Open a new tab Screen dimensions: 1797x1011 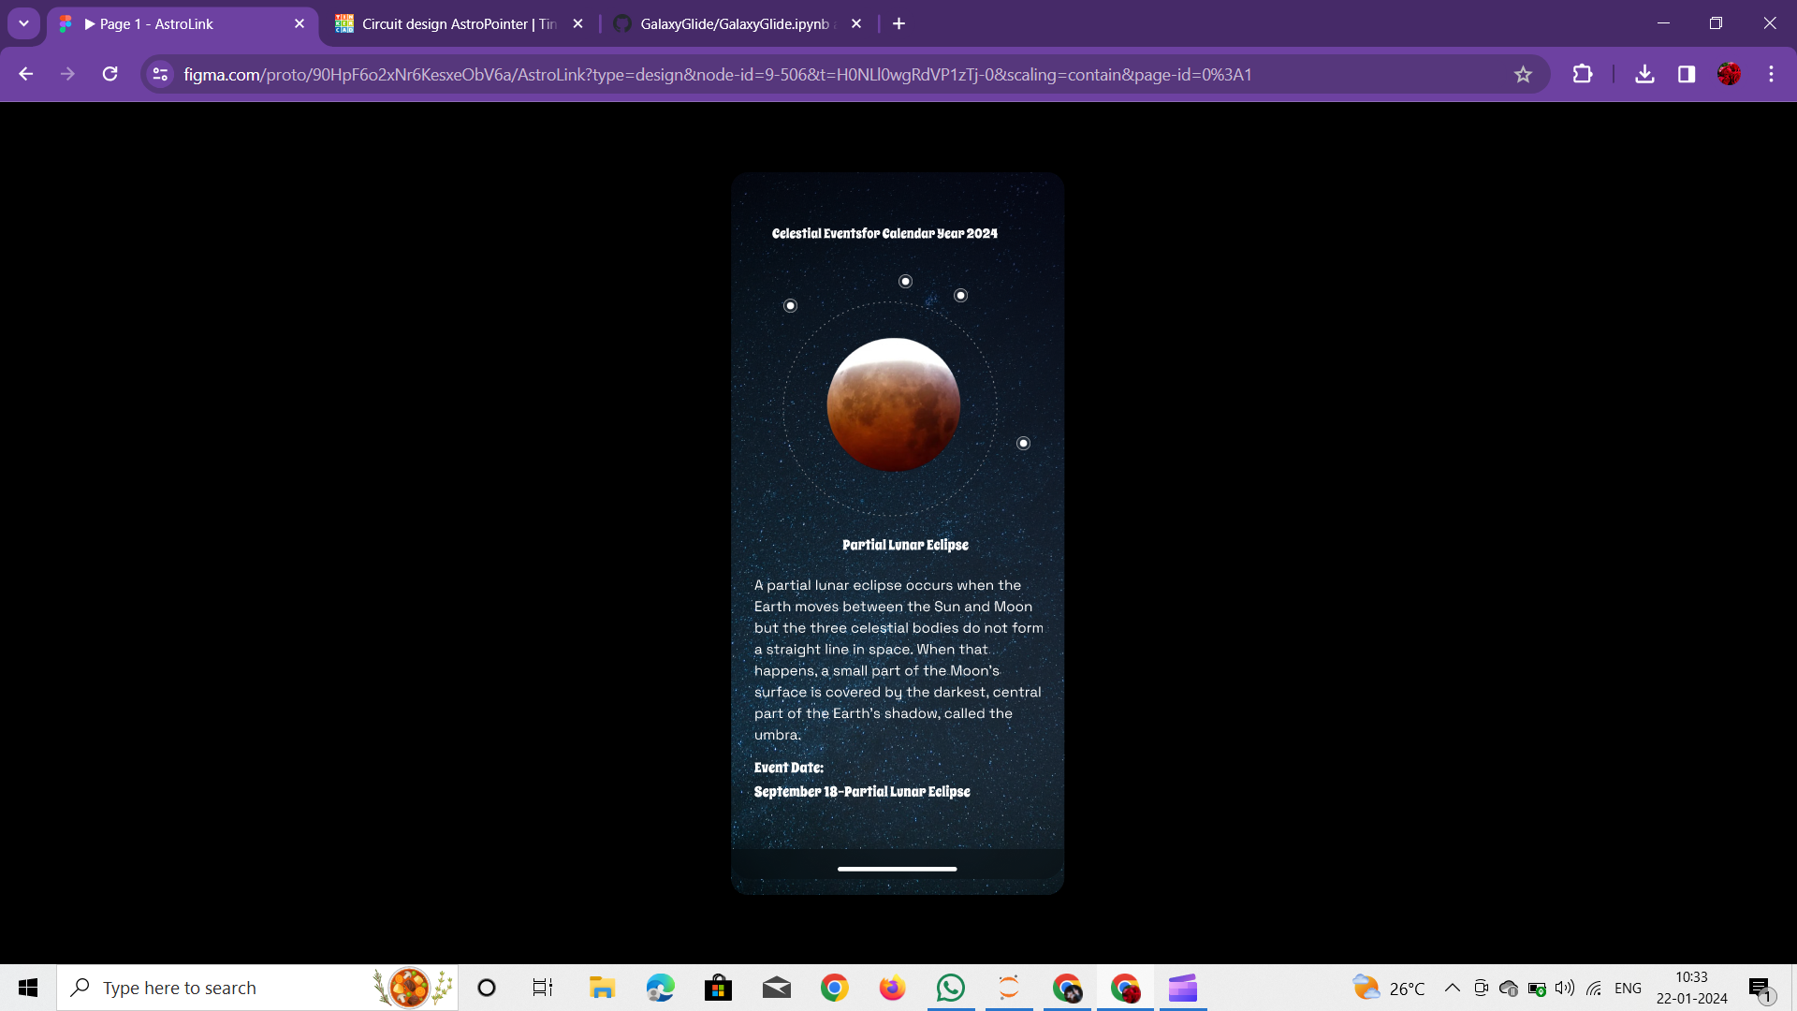click(x=898, y=23)
